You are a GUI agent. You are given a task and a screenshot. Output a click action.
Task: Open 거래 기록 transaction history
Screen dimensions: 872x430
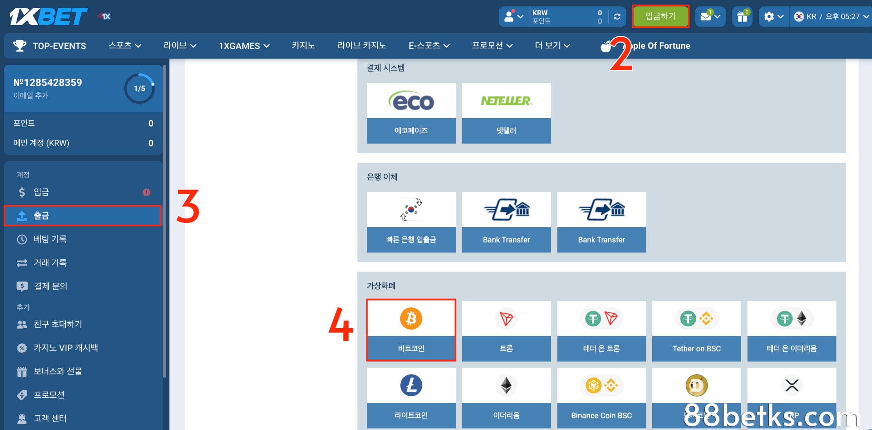click(82, 263)
